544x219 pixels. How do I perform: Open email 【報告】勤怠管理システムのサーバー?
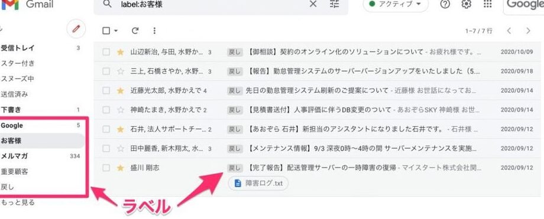(317, 71)
